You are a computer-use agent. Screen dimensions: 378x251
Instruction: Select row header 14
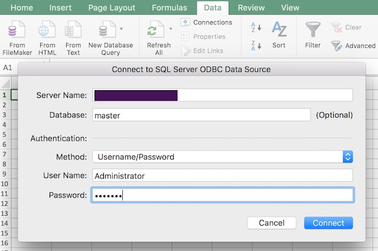(4, 223)
